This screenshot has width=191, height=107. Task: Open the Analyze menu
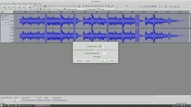[35, 4]
